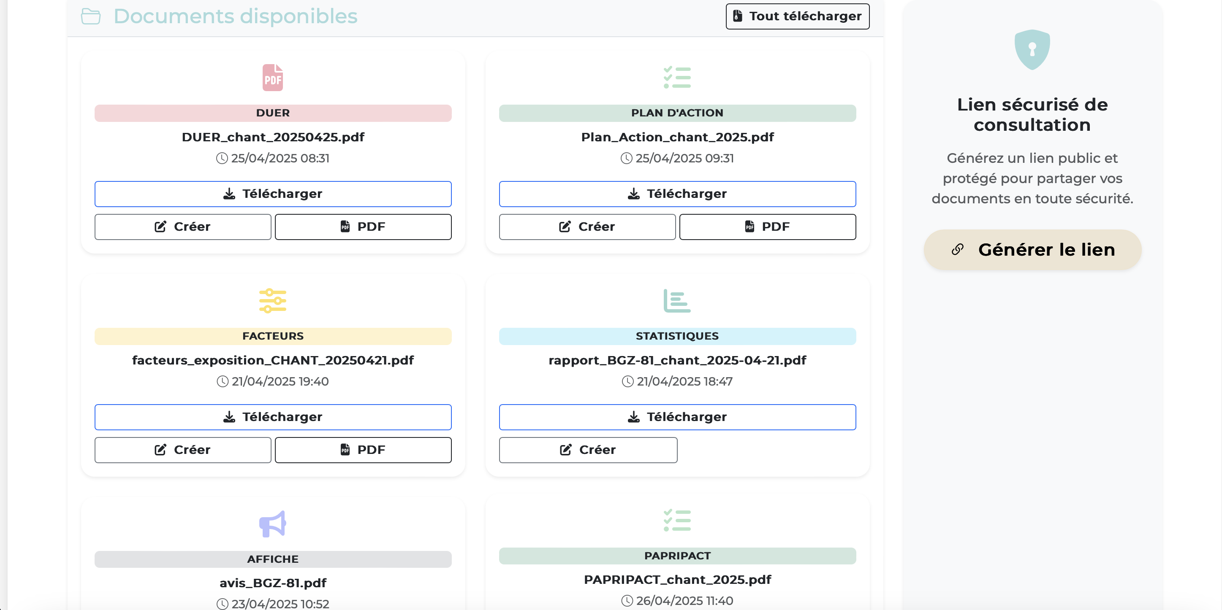Download the rapport_BGZ-81 statistics file

677,417
